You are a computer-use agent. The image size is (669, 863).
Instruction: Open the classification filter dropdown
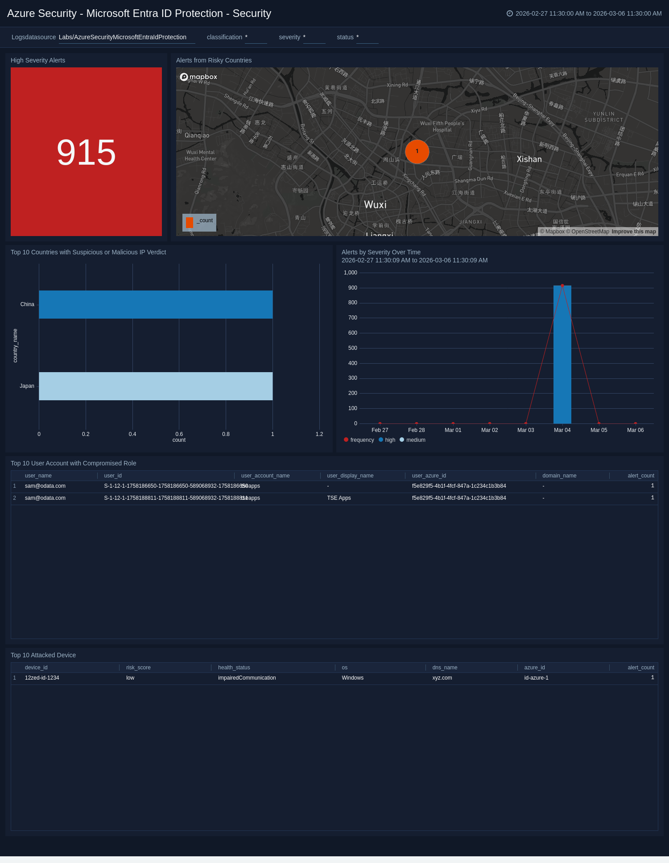256,37
